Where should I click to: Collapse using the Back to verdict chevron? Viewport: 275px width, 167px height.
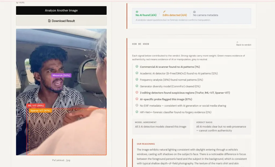237,42
